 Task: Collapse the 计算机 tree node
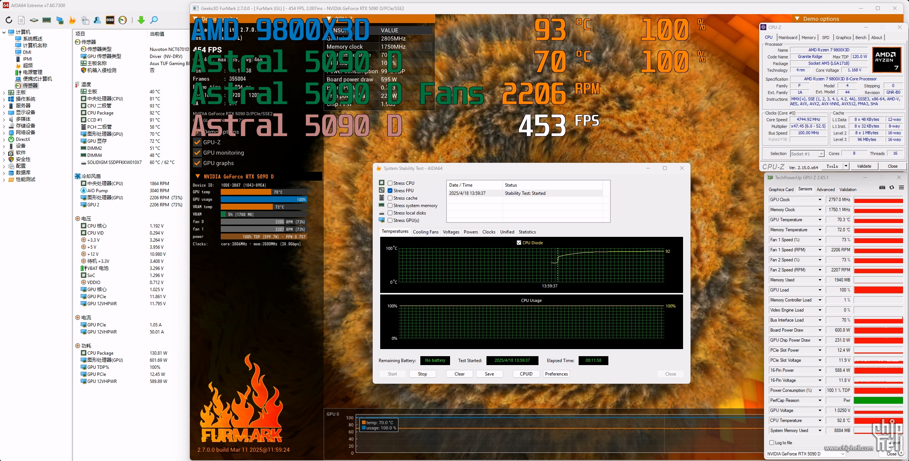[4, 32]
